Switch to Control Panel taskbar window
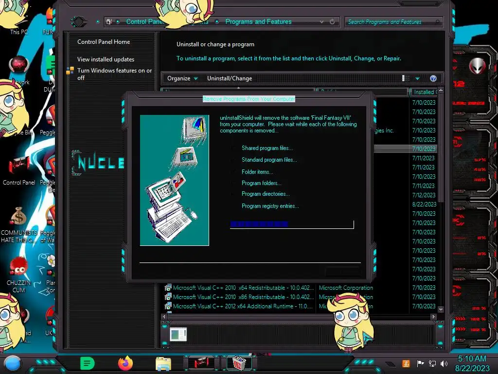This screenshot has width=498, height=374. (201, 363)
